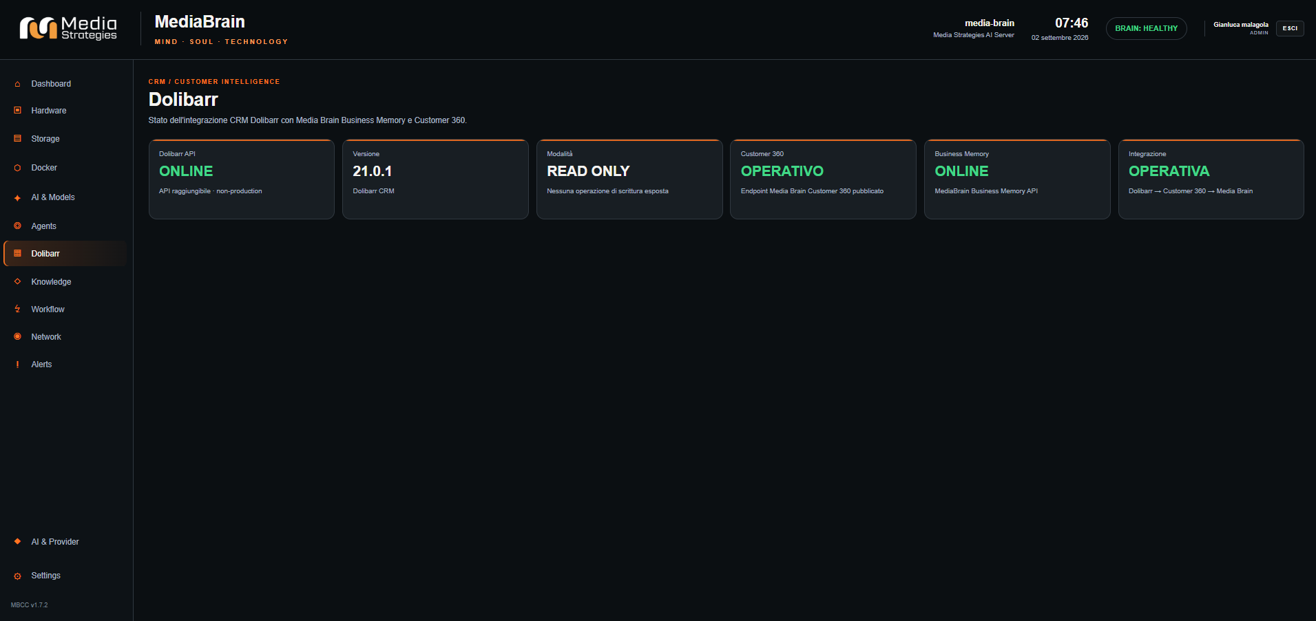This screenshot has height=621, width=1316.
Task: Click the date 02 settembre 2026
Action: [1060, 38]
